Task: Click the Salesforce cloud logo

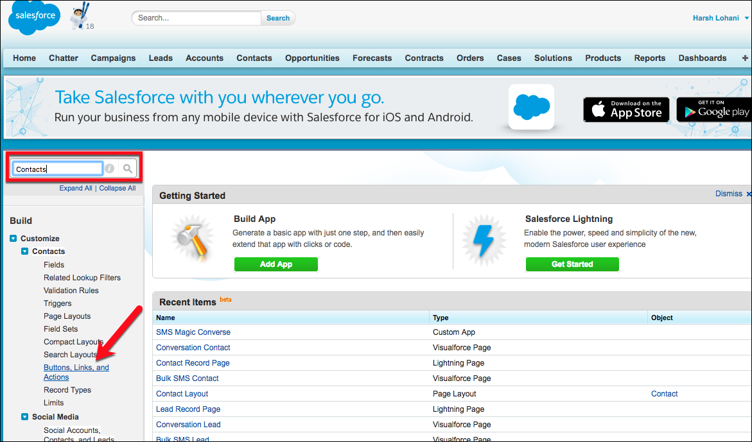Action: (x=34, y=17)
